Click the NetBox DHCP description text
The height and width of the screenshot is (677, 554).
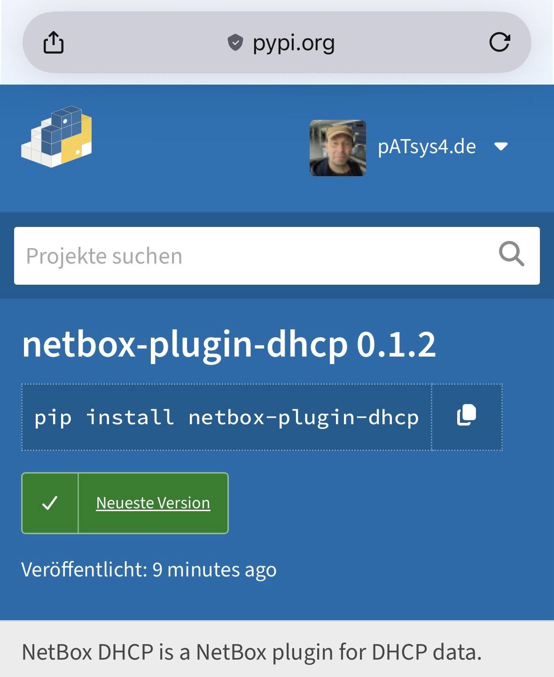(x=251, y=652)
